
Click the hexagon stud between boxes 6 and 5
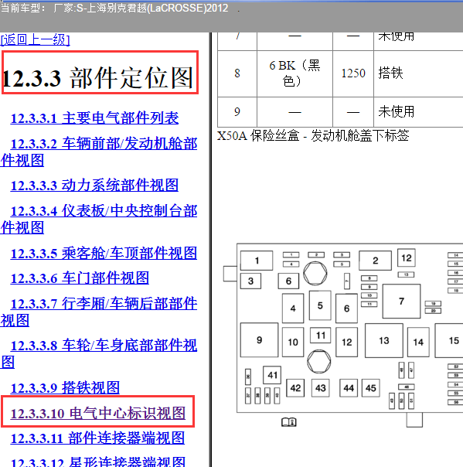tap(315, 274)
